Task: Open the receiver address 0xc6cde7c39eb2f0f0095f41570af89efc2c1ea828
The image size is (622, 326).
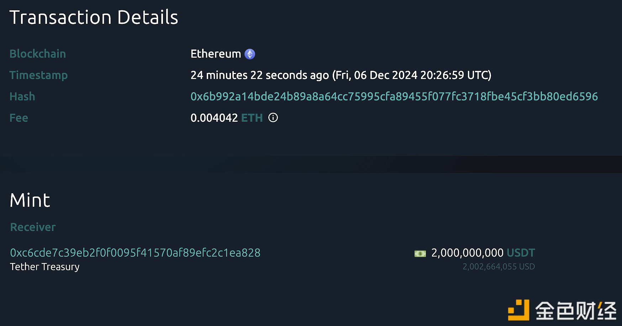Action: (x=135, y=252)
